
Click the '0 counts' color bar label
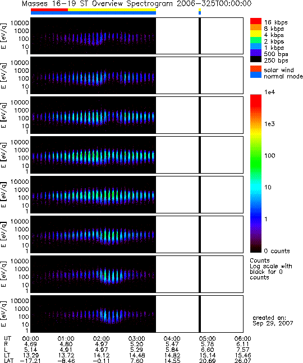(x=277, y=251)
